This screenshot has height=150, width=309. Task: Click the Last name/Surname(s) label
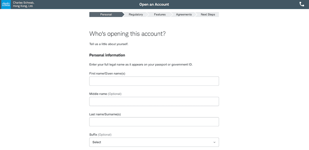(x=105, y=114)
